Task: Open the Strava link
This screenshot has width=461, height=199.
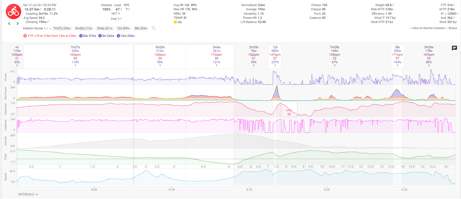Action: 452,28
